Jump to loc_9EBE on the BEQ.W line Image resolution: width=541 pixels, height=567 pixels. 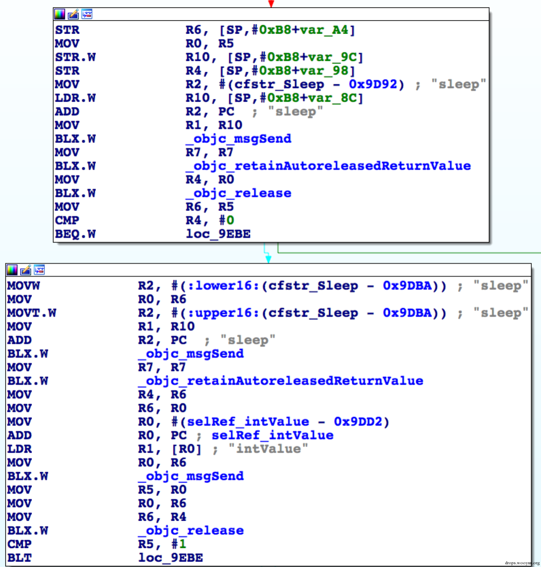[218, 234]
